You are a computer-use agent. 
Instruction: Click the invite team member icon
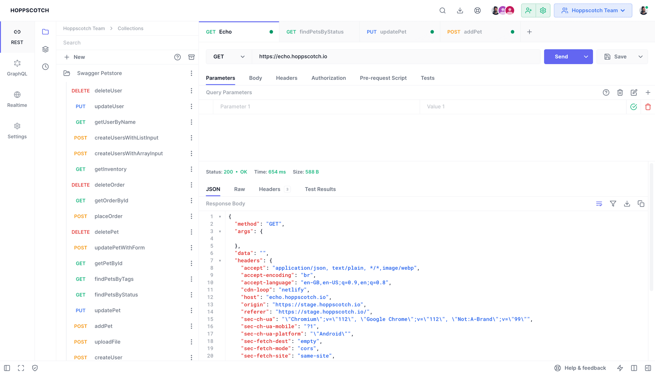click(528, 11)
